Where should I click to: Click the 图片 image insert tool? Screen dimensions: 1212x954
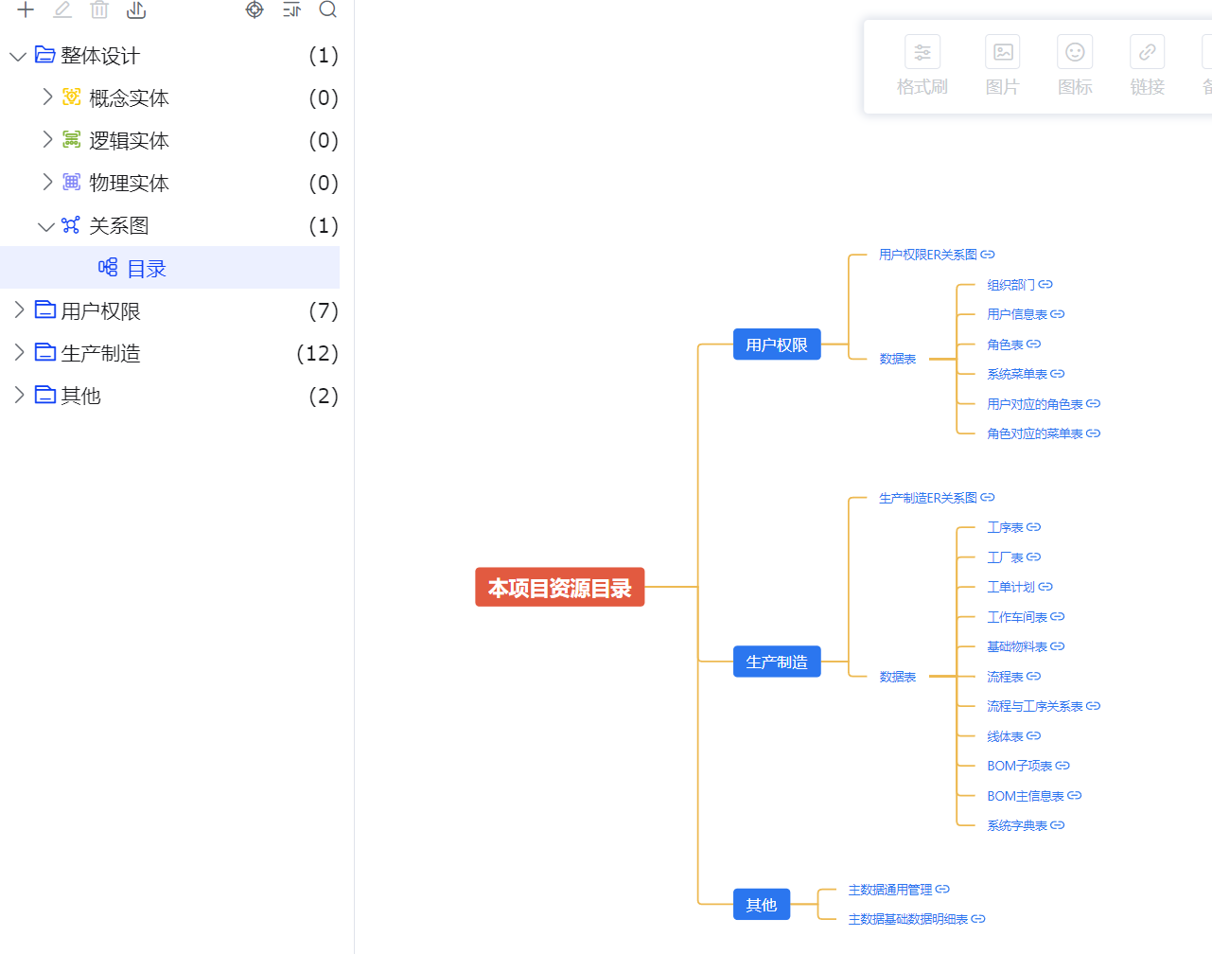[1002, 66]
